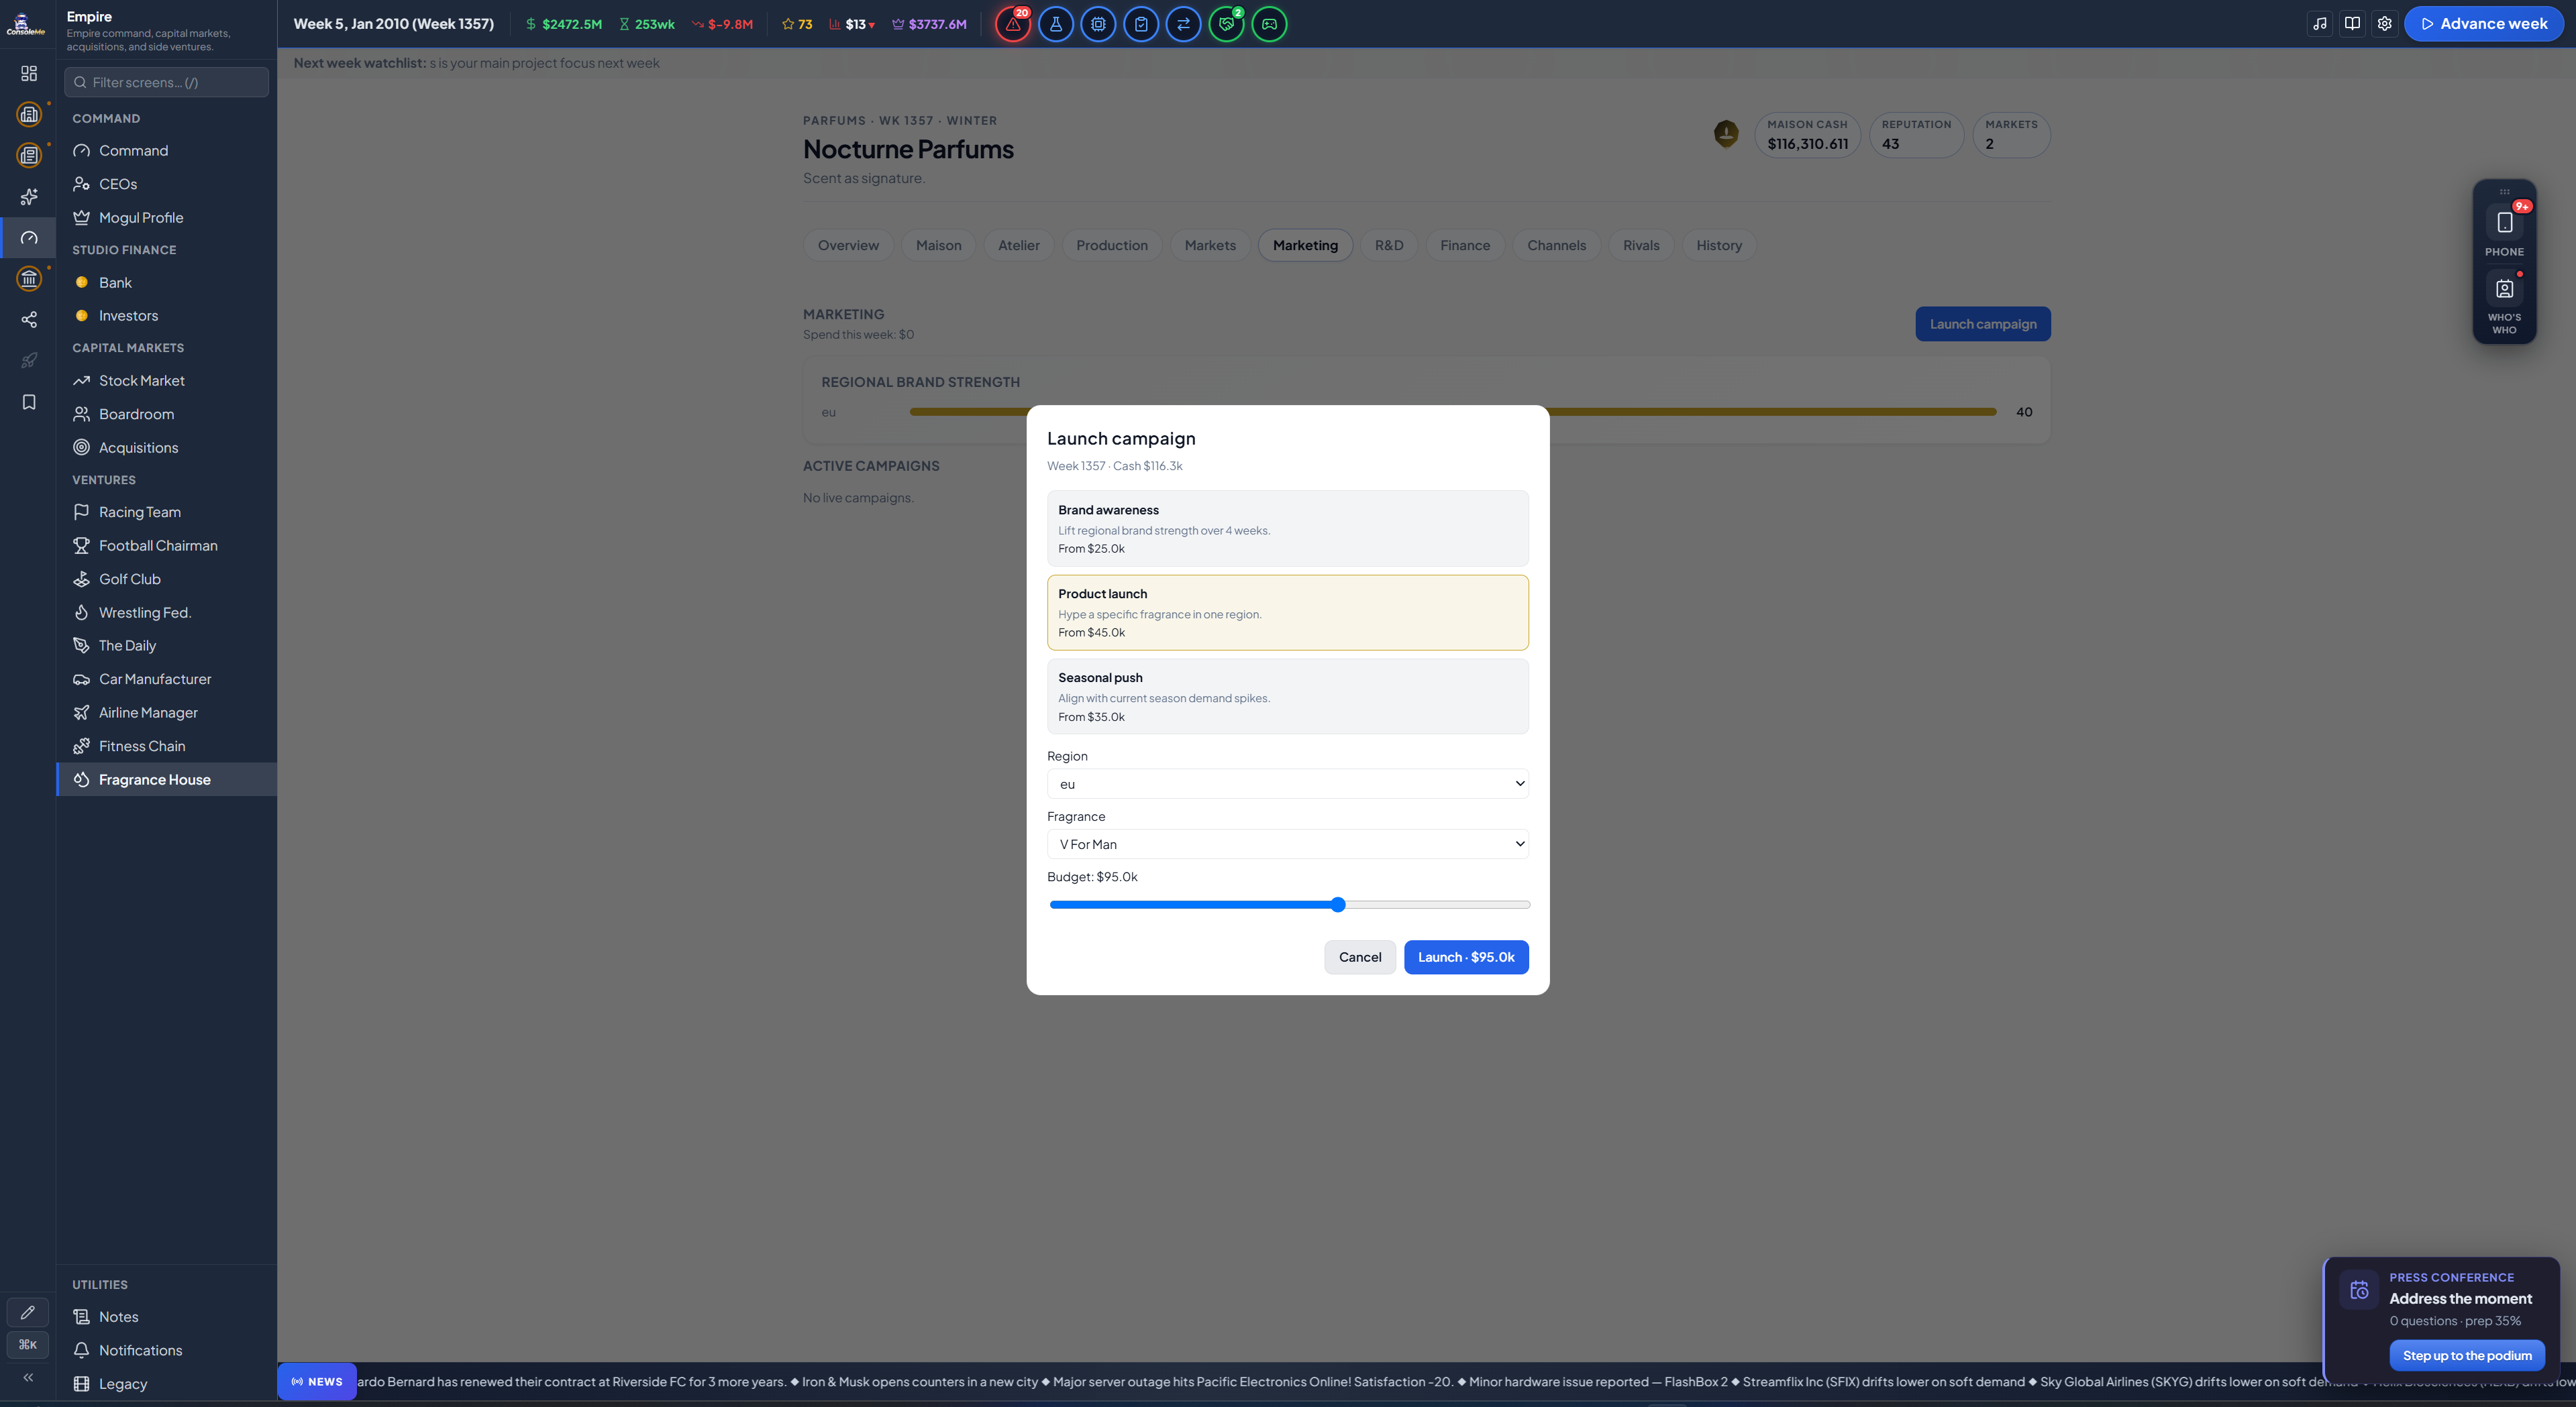The width and height of the screenshot is (2576, 1407).
Task: Expand the stock price $13 dropdown arrow
Action: click(872, 25)
